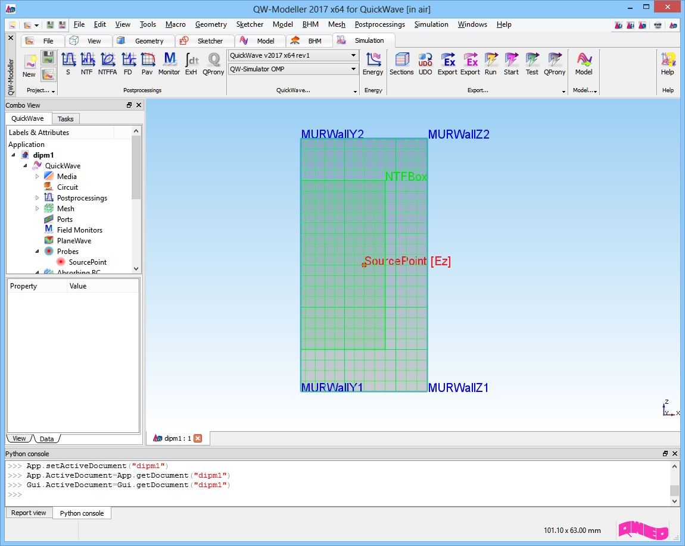Expand the Mesh tree node

pyautogui.click(x=37, y=209)
